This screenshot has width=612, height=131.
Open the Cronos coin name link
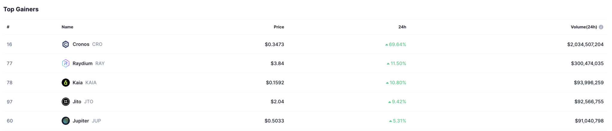coord(81,44)
